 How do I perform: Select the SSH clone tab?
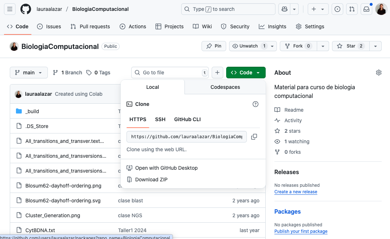pos(160,119)
